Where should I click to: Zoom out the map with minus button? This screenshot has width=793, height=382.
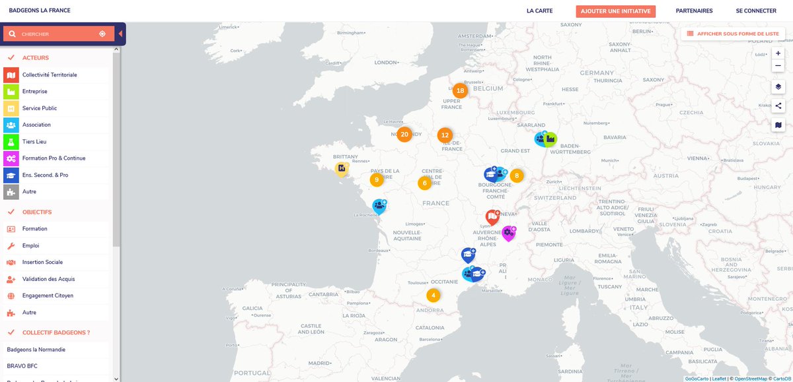[778, 66]
